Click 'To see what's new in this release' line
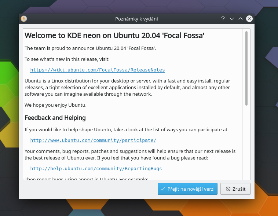 (67, 59)
